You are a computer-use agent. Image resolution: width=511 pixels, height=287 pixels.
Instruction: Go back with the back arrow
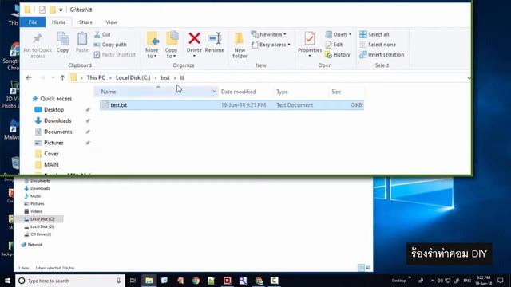pyautogui.click(x=29, y=78)
